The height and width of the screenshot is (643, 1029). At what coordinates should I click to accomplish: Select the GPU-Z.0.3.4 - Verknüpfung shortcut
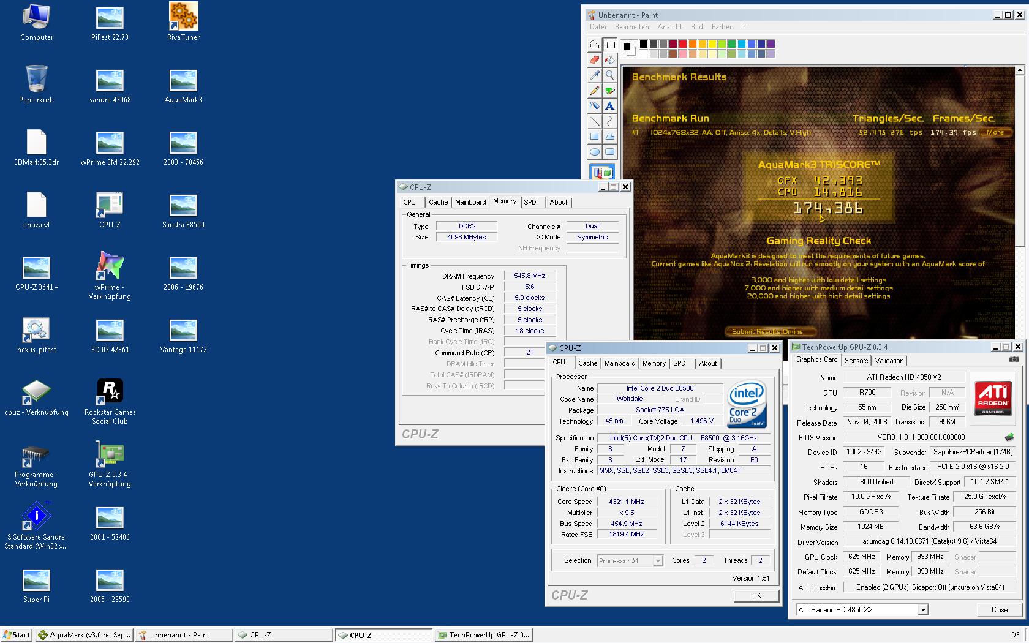click(x=110, y=464)
